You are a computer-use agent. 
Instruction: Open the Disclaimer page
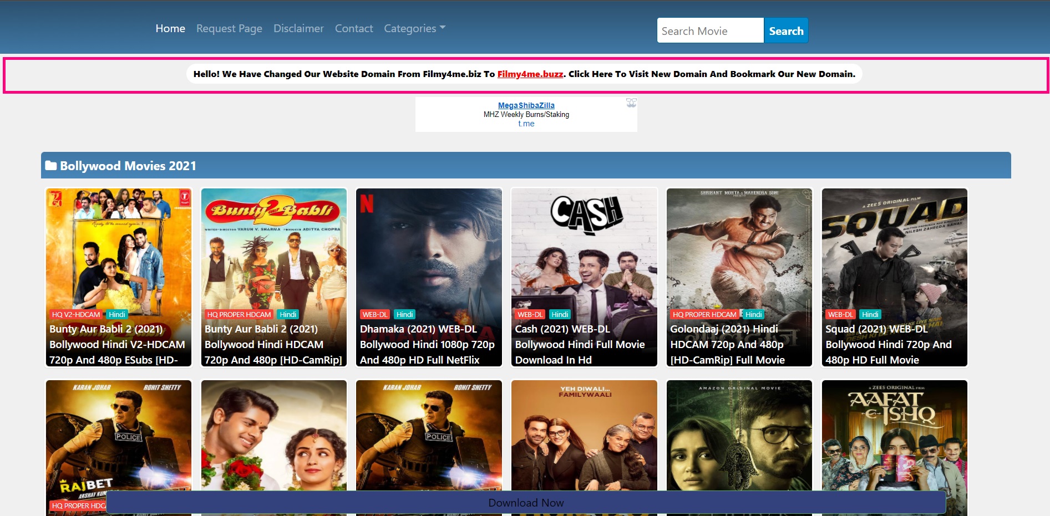pos(298,28)
